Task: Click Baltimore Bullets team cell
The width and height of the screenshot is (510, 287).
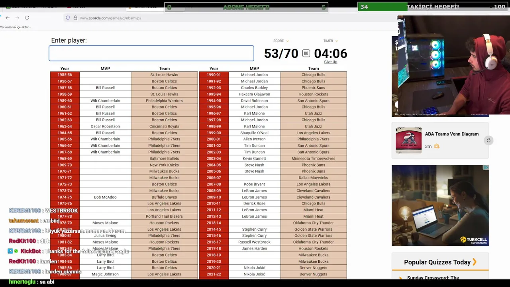Action: point(164,159)
